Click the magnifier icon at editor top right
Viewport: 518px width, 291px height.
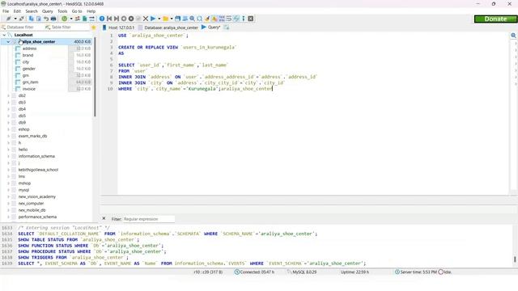(x=513, y=36)
